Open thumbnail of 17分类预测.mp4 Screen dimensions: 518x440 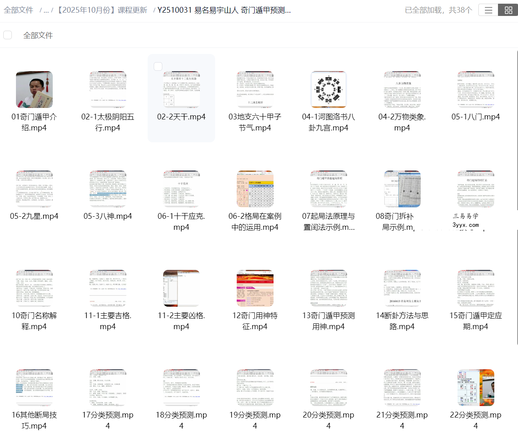tap(108, 388)
